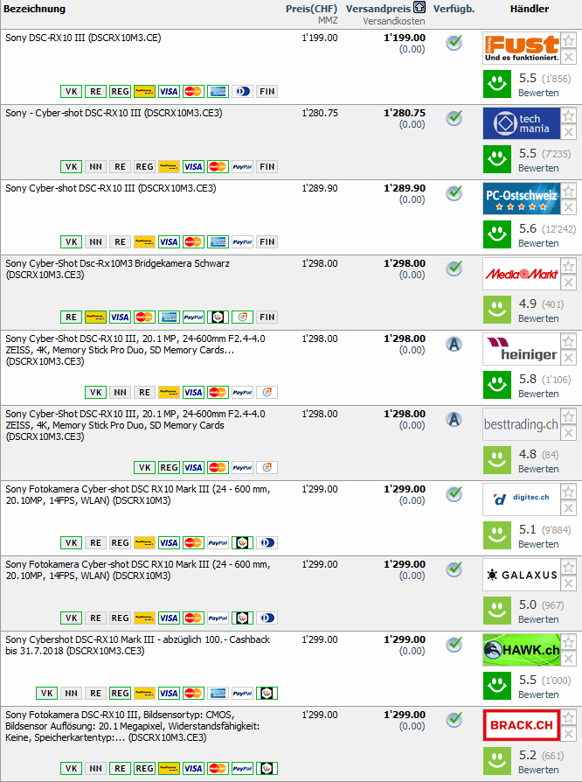Toggle the favorite star for BRACK.CH
Image resolution: width=582 pixels, height=782 pixels.
[x=569, y=718]
